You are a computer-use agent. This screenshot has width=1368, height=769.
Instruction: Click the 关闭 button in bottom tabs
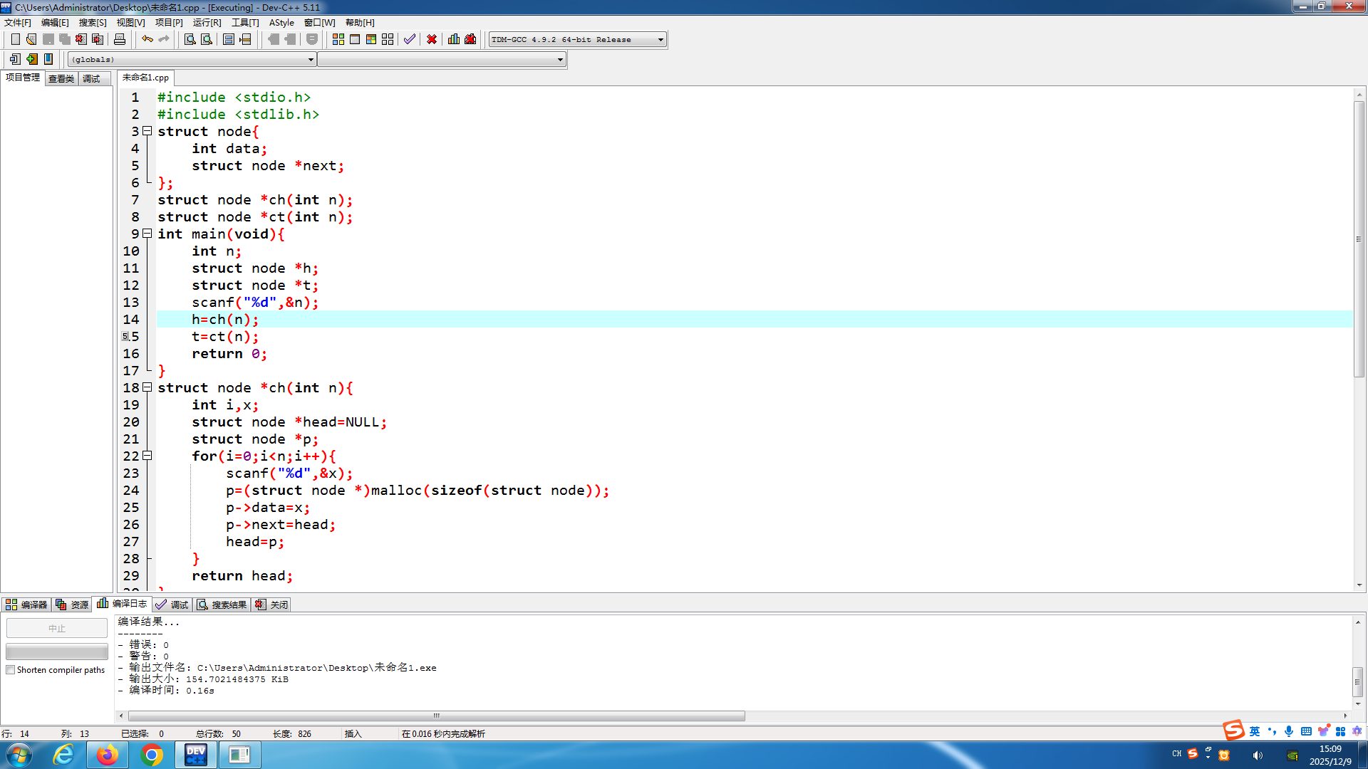(272, 605)
